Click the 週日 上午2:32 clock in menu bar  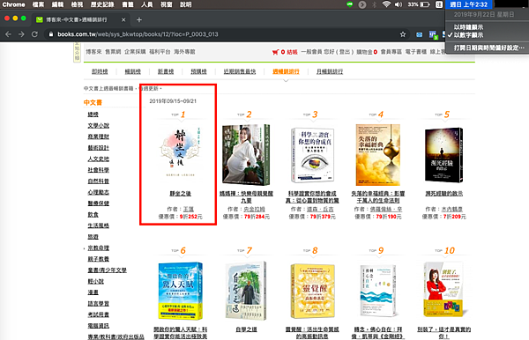pos(469,4)
